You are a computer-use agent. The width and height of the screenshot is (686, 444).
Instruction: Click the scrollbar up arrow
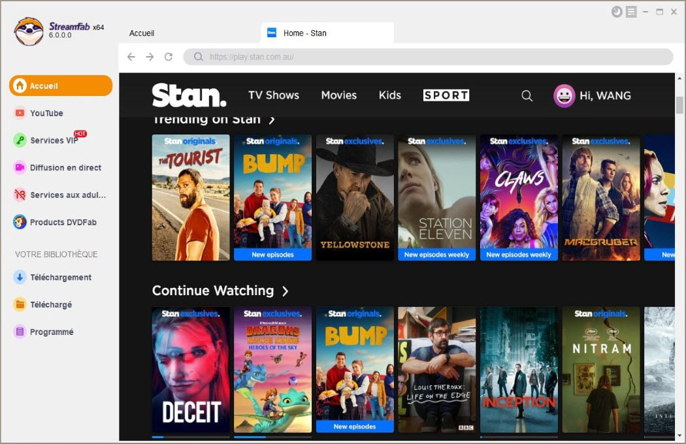coord(679,78)
